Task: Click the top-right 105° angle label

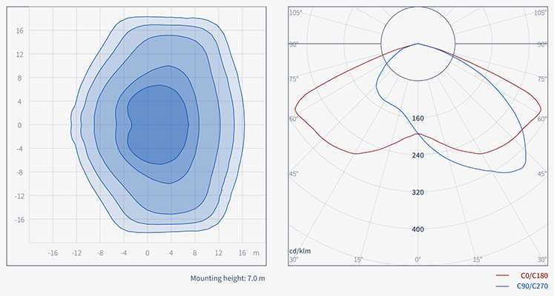Action: pos(541,13)
